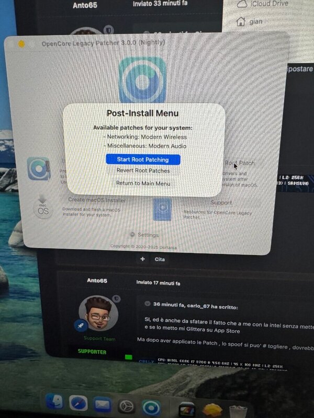Launch Safari from the Dock

click(78, 403)
